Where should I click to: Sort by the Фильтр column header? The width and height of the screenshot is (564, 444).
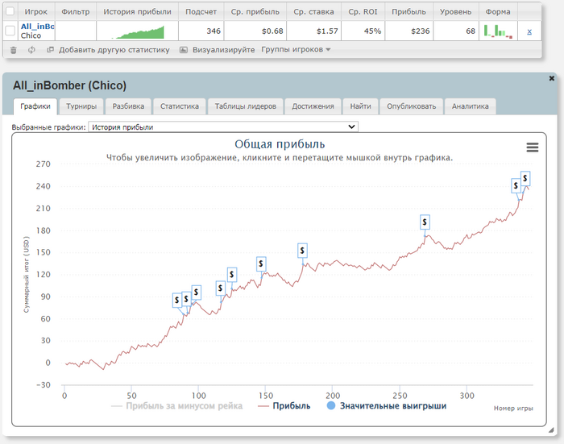pyautogui.click(x=76, y=11)
